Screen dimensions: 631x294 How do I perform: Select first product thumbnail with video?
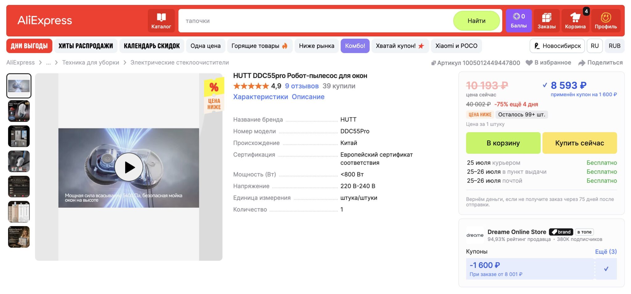click(x=19, y=86)
